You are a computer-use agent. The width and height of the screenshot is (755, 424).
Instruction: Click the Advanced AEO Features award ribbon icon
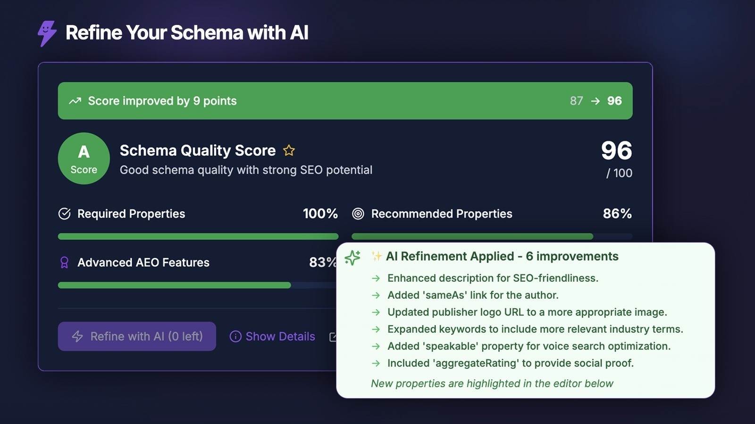pyautogui.click(x=65, y=262)
